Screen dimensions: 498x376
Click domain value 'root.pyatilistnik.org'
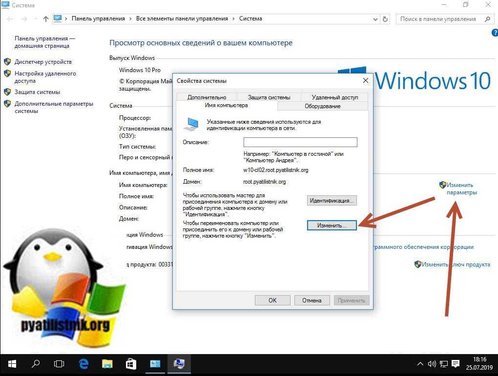(x=264, y=182)
